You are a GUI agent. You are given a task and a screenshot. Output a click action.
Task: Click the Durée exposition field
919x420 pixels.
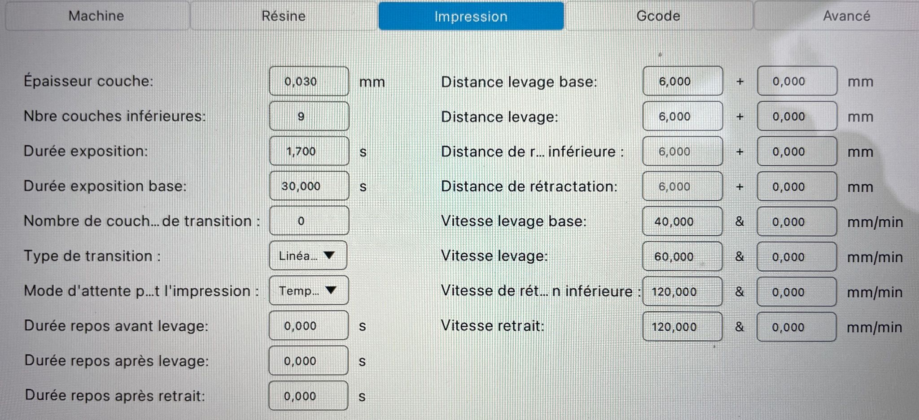point(309,152)
